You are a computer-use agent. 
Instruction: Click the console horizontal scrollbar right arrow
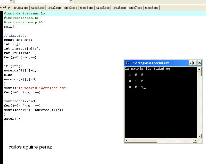click(195, 140)
